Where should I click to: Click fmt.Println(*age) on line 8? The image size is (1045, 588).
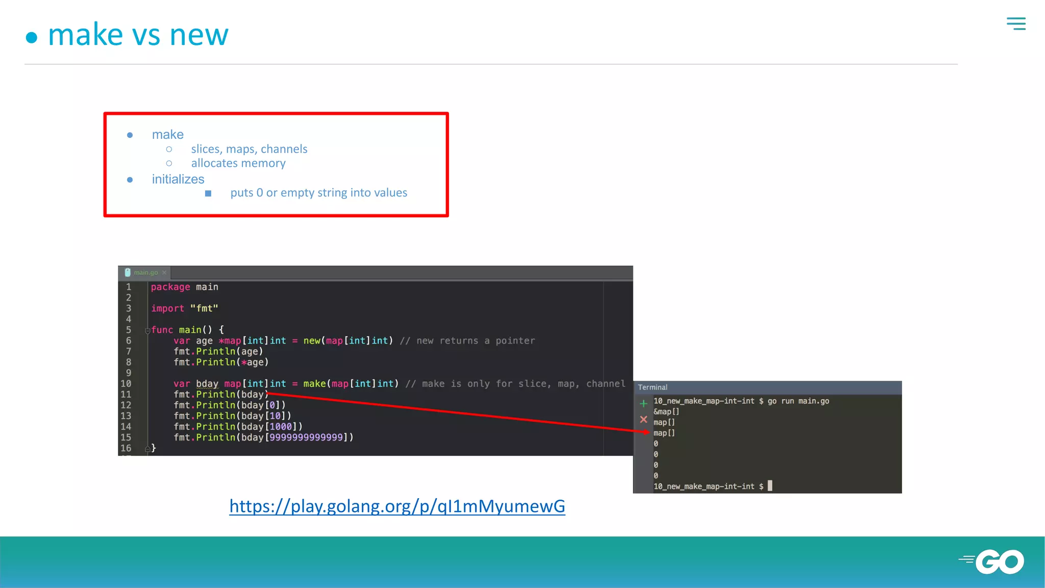point(221,362)
